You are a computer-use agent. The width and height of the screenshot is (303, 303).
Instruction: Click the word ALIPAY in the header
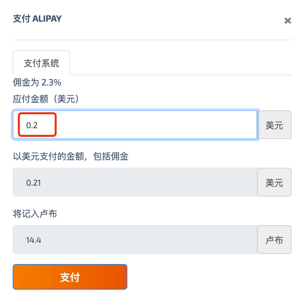pos(47,18)
